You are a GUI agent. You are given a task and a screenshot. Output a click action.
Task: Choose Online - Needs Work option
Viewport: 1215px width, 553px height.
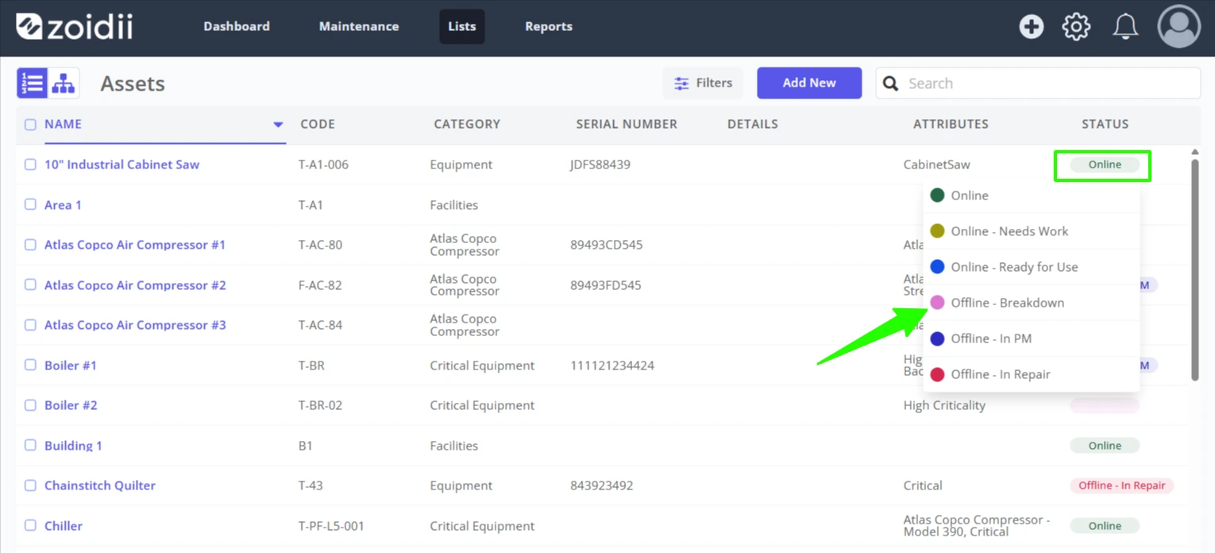(1032, 231)
